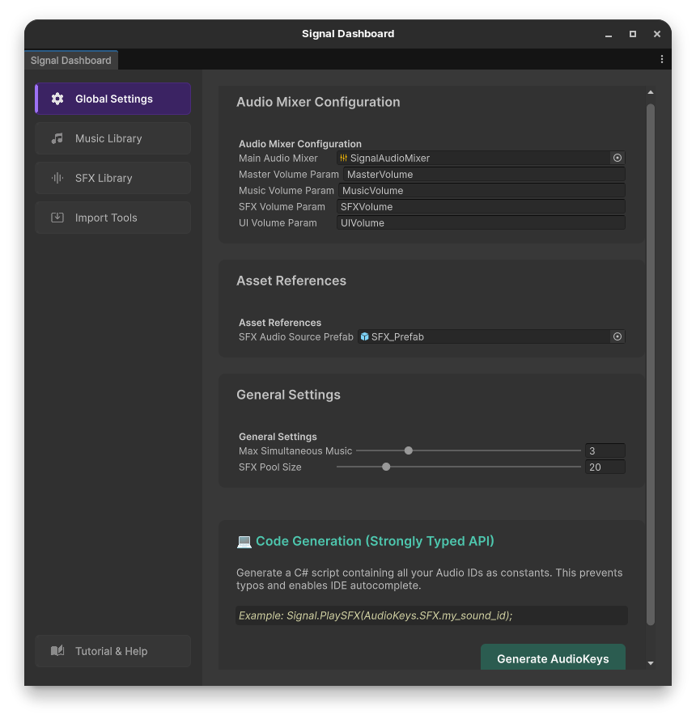This screenshot has height=719, width=696.
Task: Click the Max Simultaneous Music value box
Action: (605, 450)
